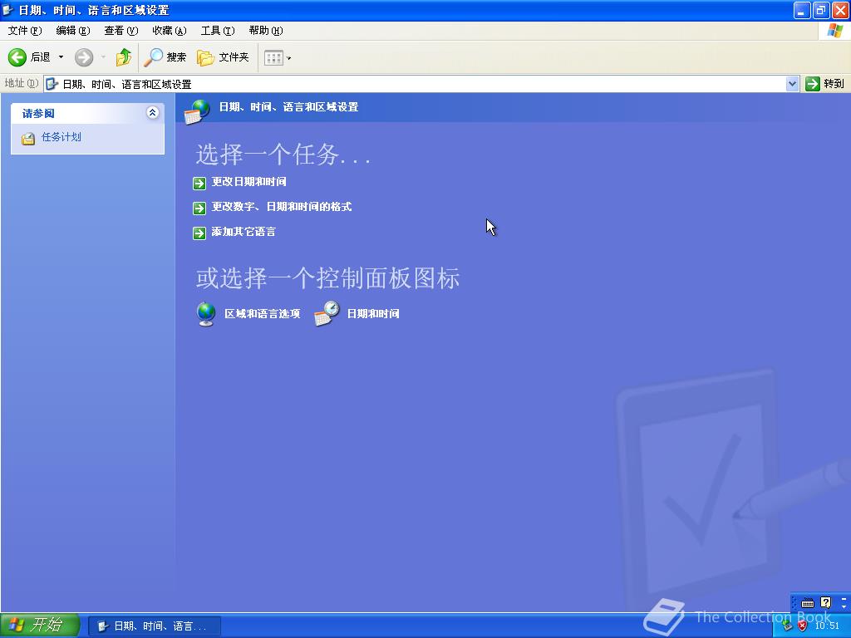Image resolution: width=851 pixels, height=638 pixels.
Task: Open the 区域和语言选项 label link
Action: (x=262, y=313)
